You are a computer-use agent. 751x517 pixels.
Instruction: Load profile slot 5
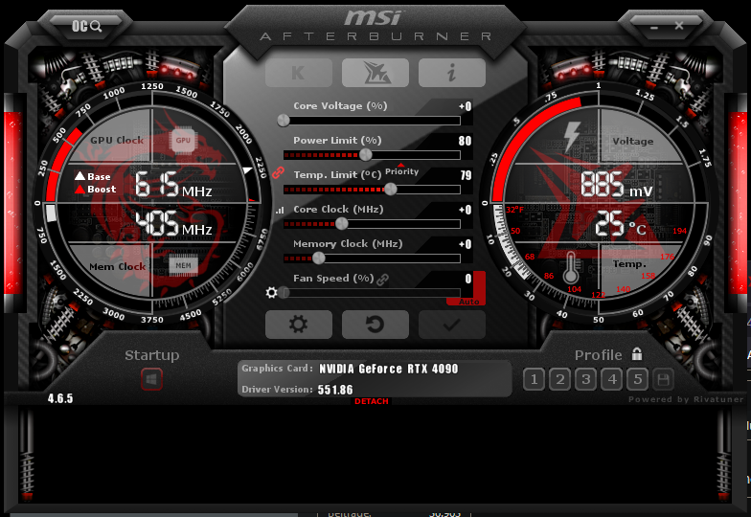click(638, 379)
